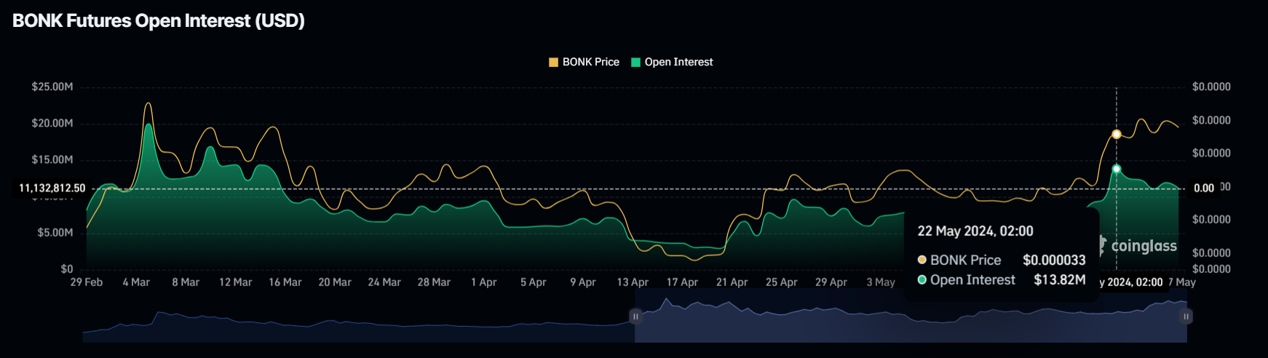Click the 22 May 2024, 02:00 tooltip header

(975, 231)
